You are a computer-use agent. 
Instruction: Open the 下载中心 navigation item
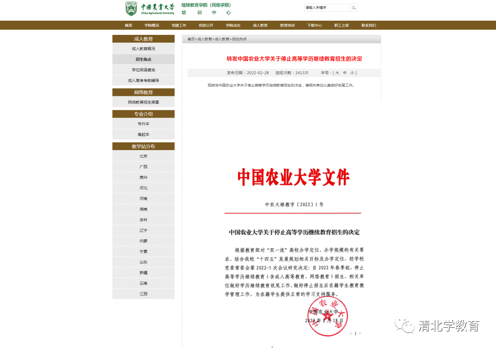point(315,25)
